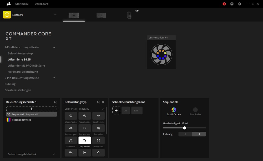The image size is (263, 161).
Task: Open options menu of Sequentiell 1 layer
Action: pos(54,114)
